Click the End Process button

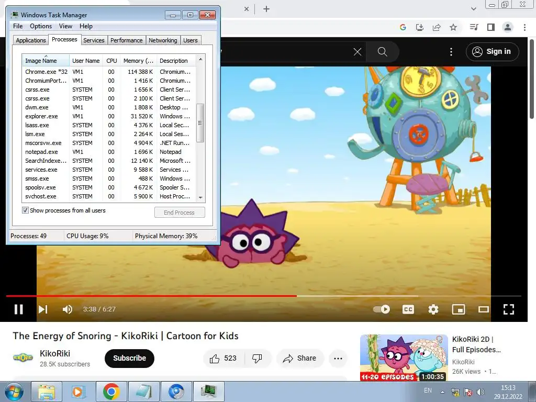coord(180,213)
